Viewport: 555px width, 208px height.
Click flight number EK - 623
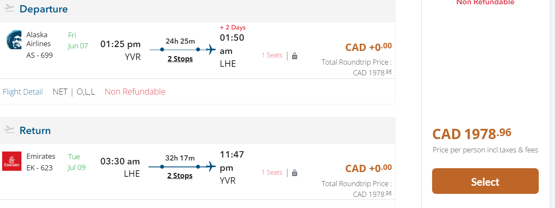click(x=39, y=168)
